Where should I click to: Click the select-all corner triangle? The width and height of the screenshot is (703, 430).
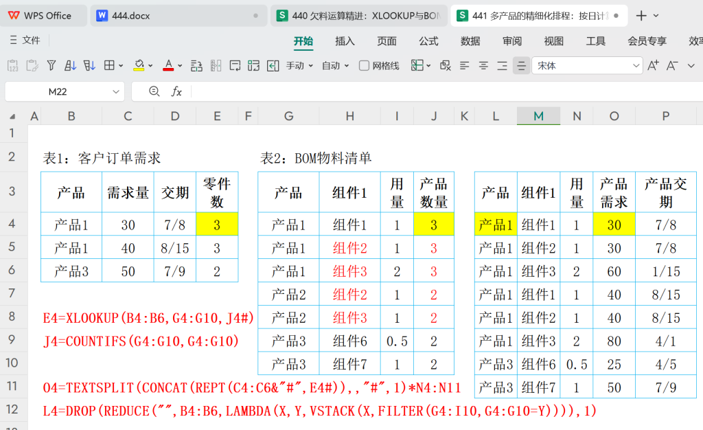point(12,117)
